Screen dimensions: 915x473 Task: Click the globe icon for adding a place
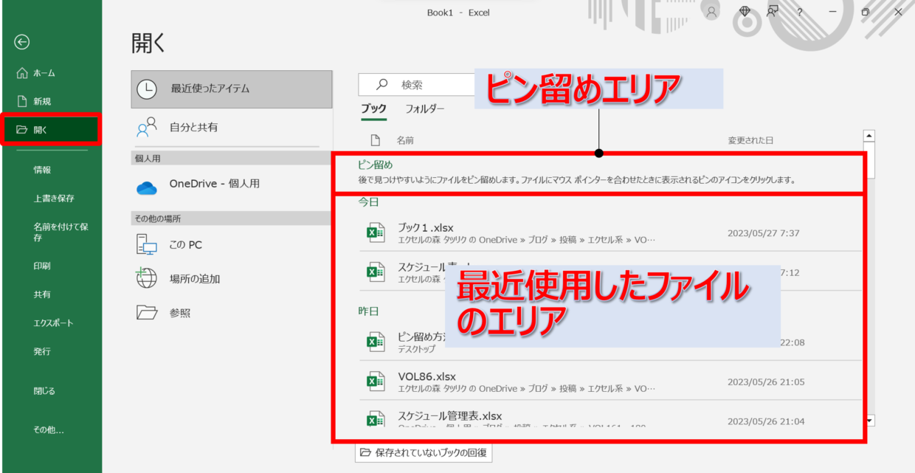147,278
